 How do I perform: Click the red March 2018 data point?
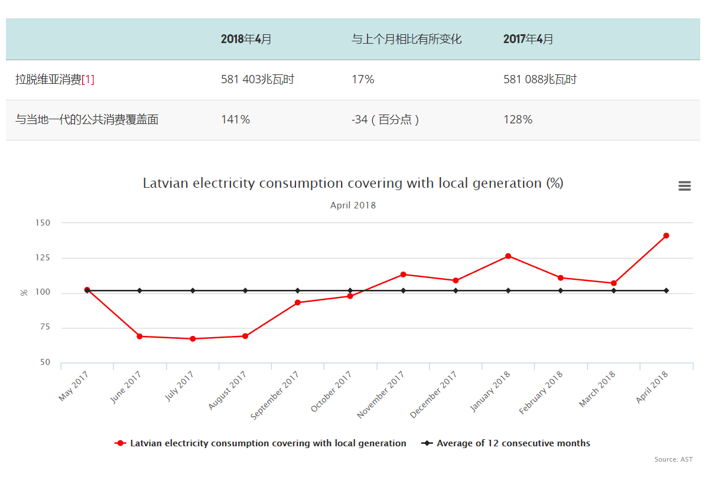pyautogui.click(x=613, y=283)
